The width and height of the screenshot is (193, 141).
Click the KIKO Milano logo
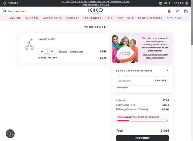(96, 11)
